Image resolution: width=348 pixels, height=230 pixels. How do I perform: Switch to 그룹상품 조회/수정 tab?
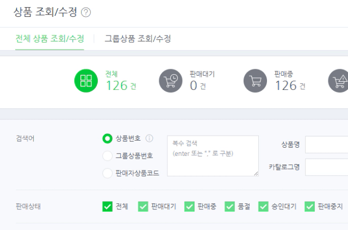[138, 39]
